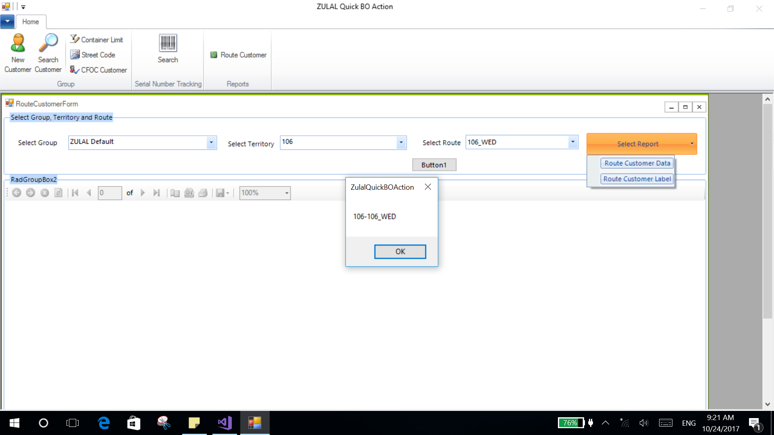Screen dimensions: 774x435
Task: Click the last page navigation icon
Action: click(x=156, y=193)
